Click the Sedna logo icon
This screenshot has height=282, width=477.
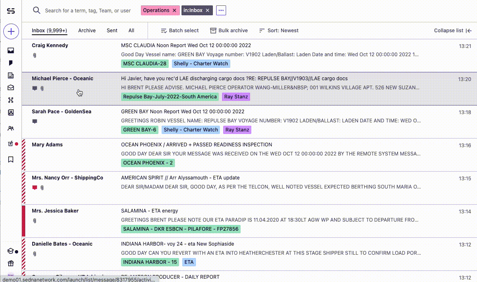click(11, 11)
